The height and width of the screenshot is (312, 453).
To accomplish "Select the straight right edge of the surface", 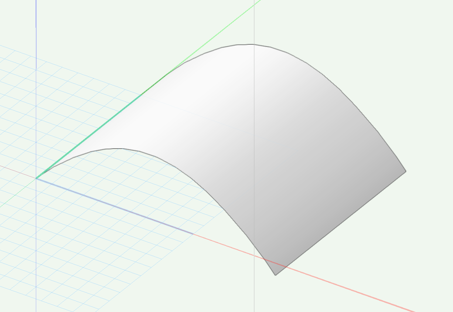I will 340,224.
